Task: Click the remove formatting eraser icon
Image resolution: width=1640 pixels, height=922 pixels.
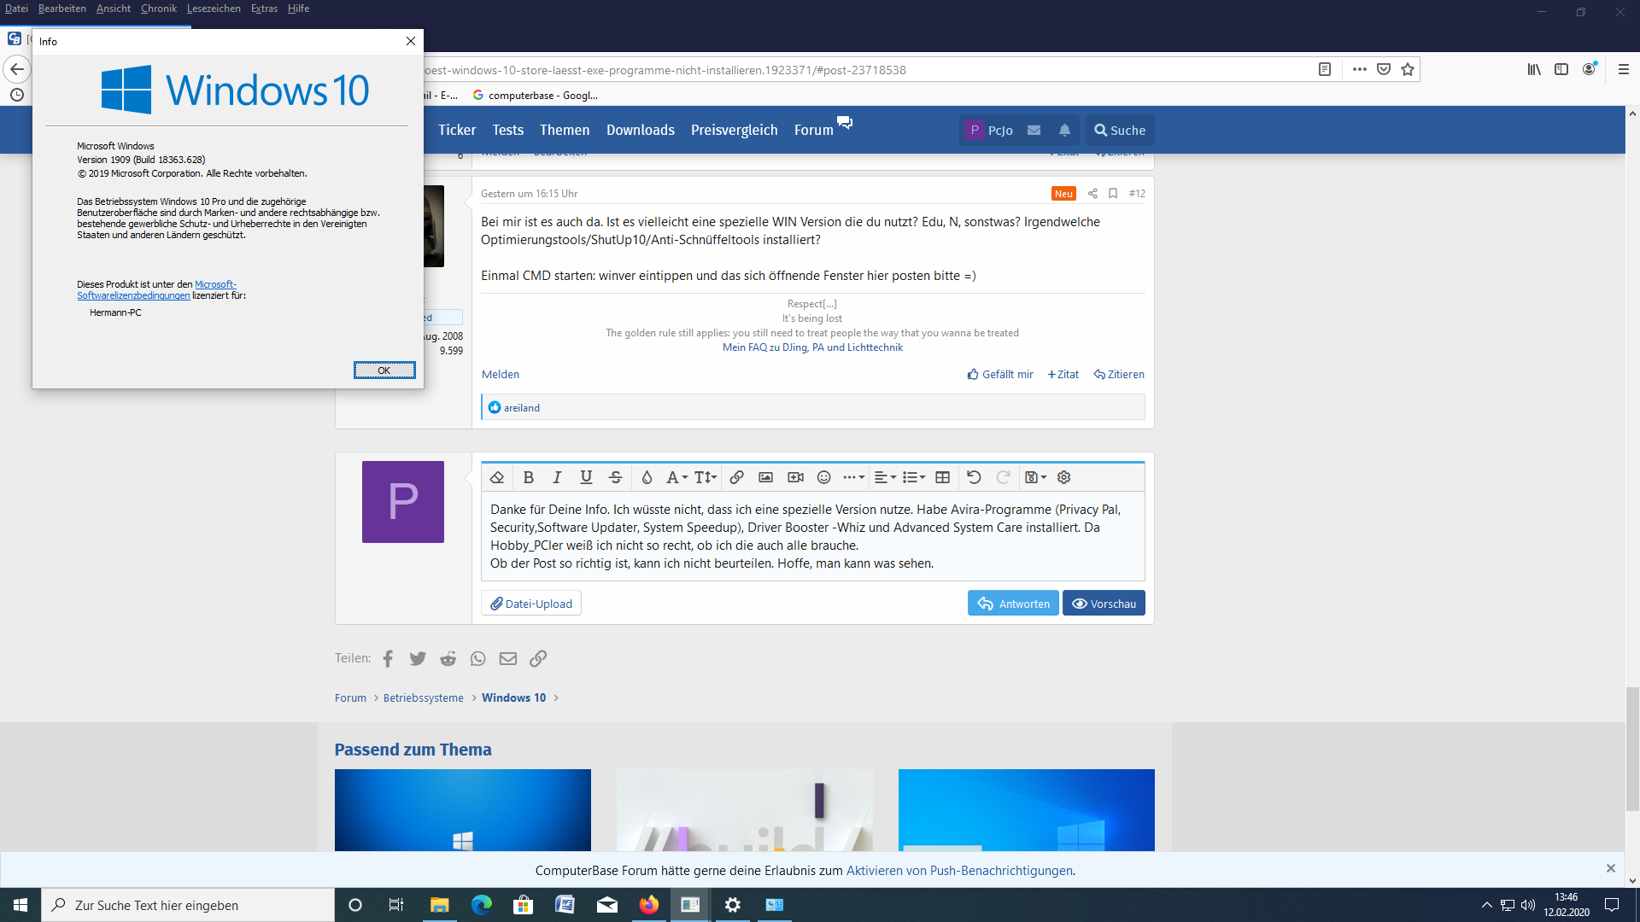Action: (497, 477)
